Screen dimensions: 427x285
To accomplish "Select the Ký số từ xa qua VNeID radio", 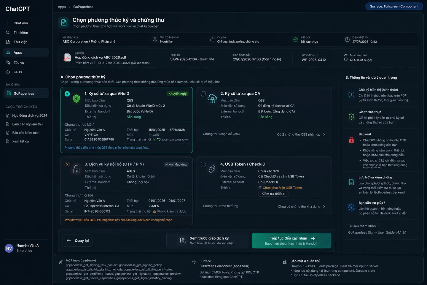I will pyautogui.click(x=67, y=94).
